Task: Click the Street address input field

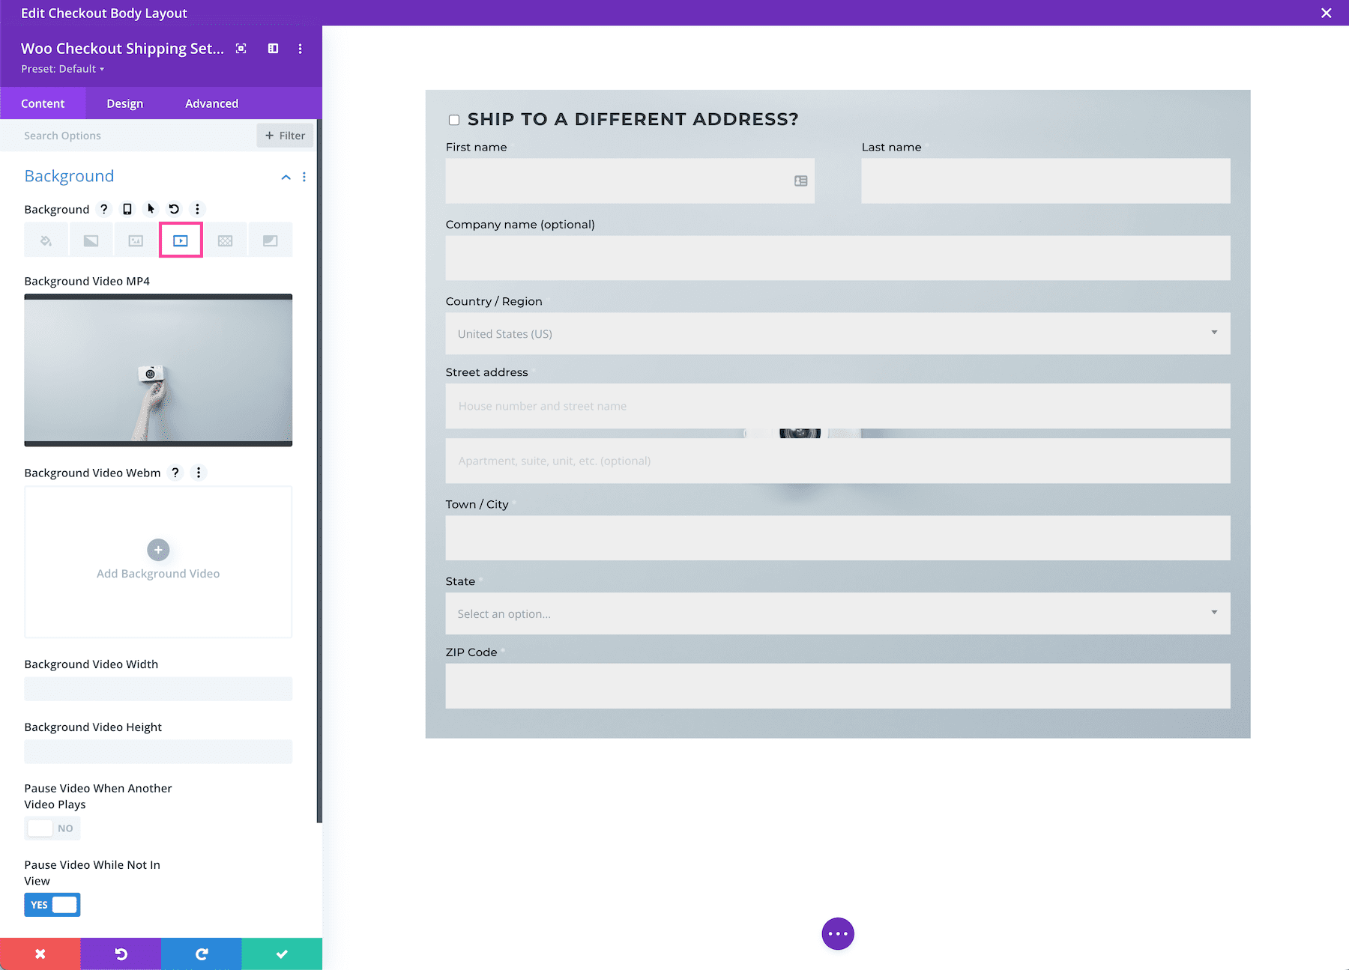Action: coord(837,406)
